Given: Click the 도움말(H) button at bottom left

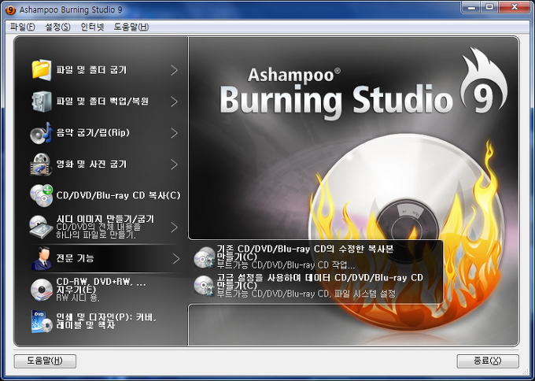Looking at the screenshot, I should pyautogui.click(x=45, y=361).
